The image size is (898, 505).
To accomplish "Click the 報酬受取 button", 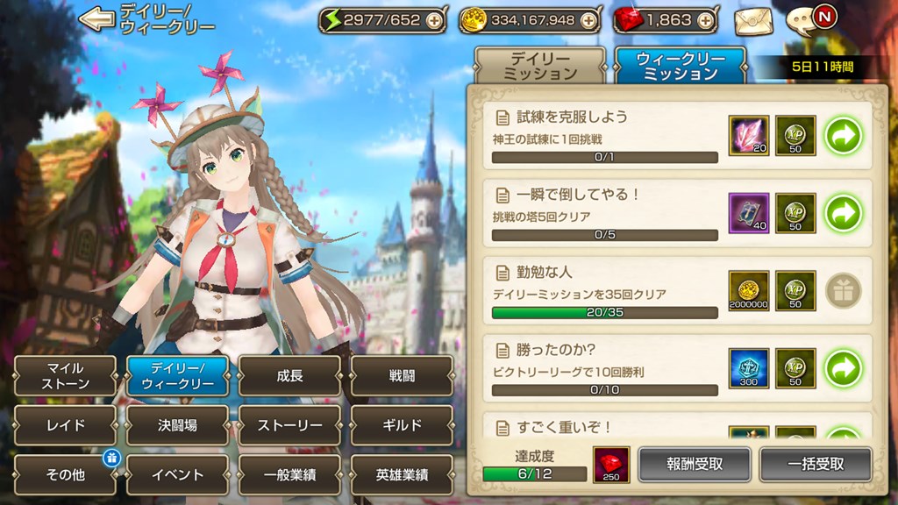I will [695, 464].
